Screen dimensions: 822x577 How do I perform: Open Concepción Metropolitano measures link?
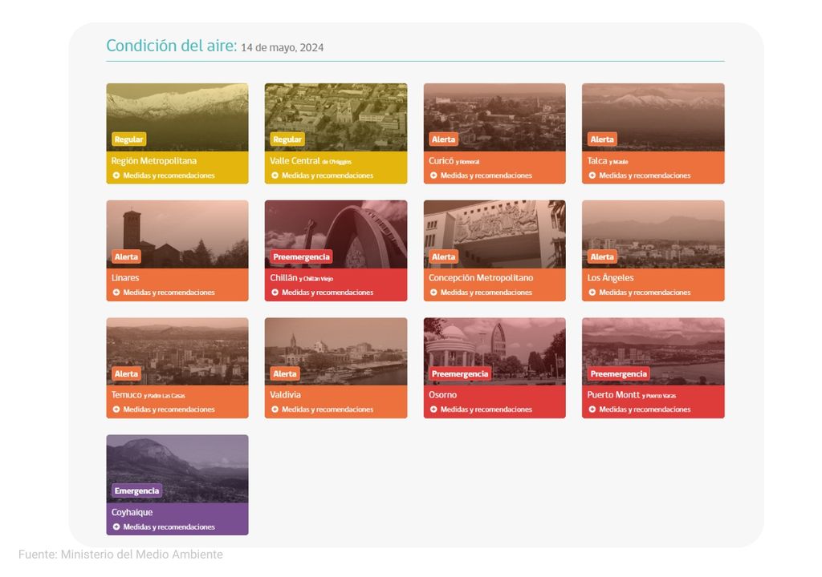click(486, 293)
